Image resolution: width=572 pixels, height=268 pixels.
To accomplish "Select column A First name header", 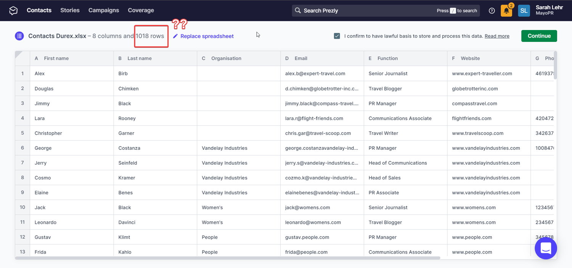I will click(x=72, y=58).
